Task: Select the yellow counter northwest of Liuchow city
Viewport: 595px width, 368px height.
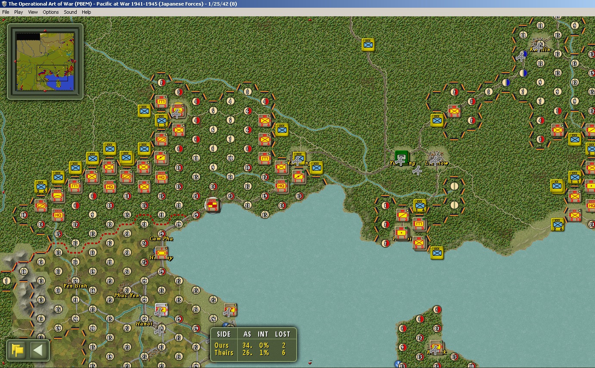Action: pos(437,120)
